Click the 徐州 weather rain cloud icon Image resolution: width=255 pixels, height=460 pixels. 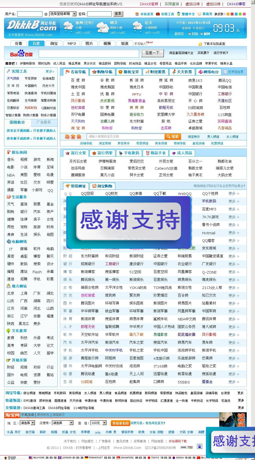point(68,27)
